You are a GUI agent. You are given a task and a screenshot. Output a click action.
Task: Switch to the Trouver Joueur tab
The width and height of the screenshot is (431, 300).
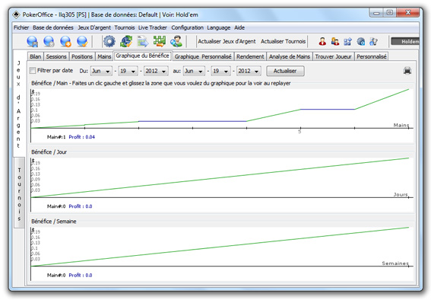[334, 56]
